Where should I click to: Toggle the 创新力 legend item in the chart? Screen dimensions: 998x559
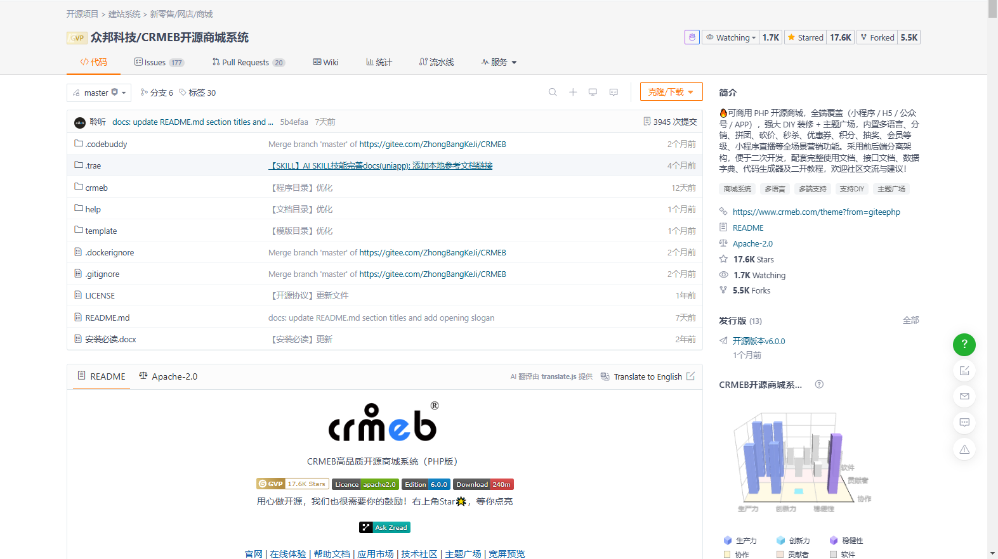[x=793, y=541]
